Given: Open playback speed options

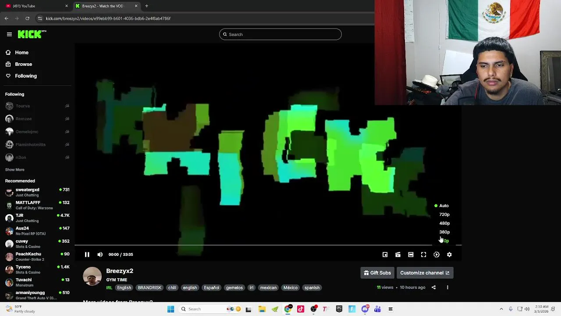Looking at the screenshot, I should tap(437, 255).
